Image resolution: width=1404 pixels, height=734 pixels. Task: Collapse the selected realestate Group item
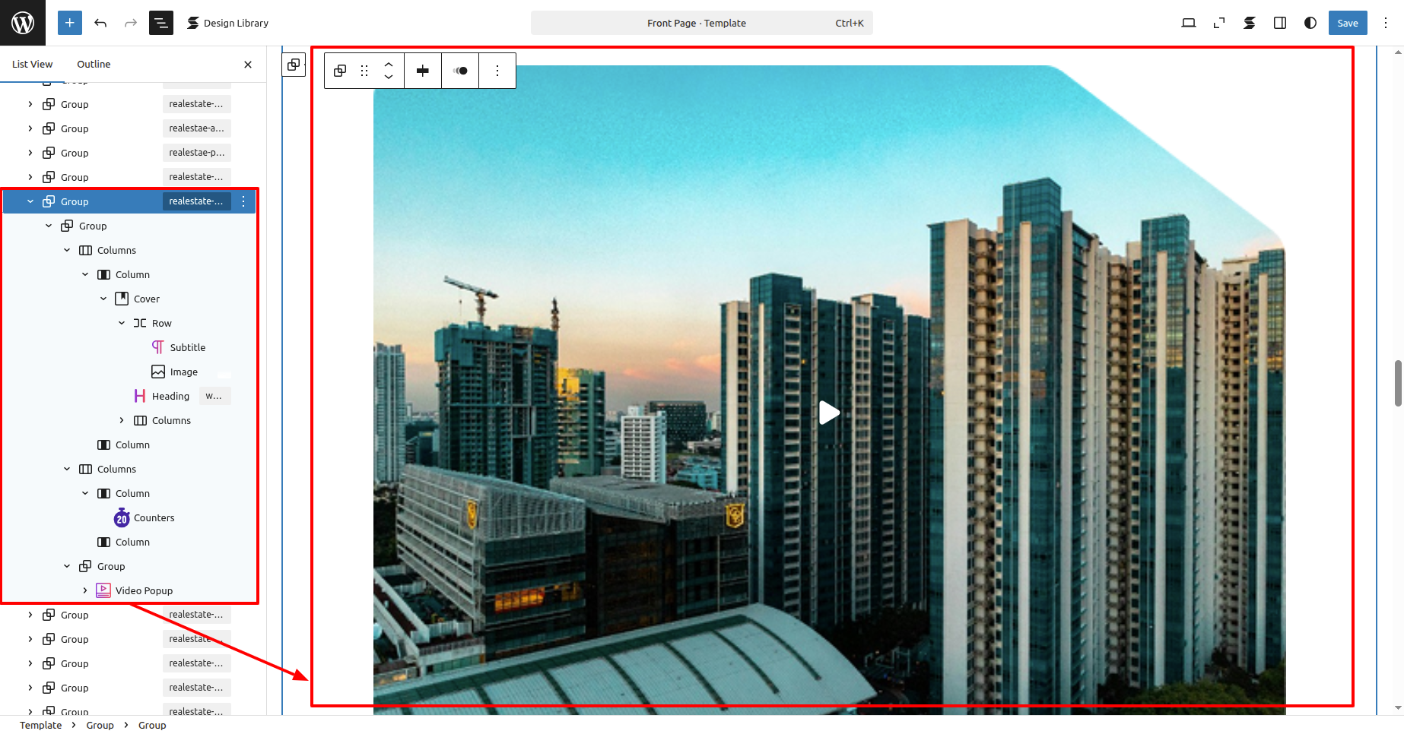(30, 201)
